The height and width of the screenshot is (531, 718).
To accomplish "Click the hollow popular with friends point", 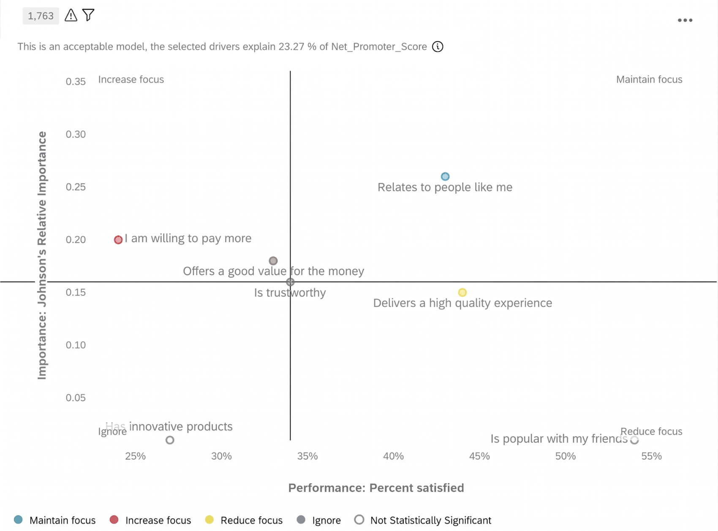I will (x=634, y=440).
